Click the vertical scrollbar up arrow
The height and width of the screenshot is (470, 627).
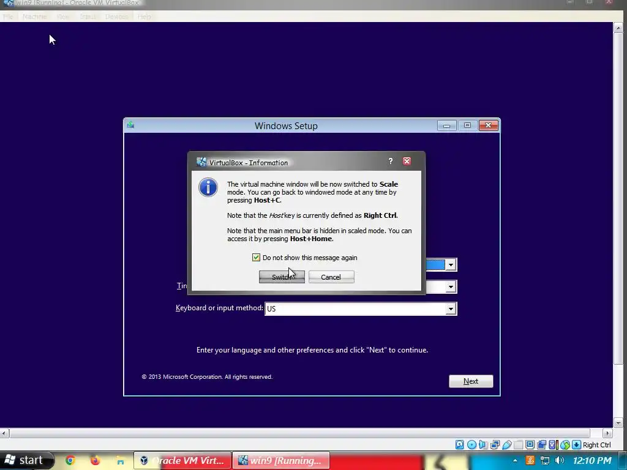coord(618,28)
